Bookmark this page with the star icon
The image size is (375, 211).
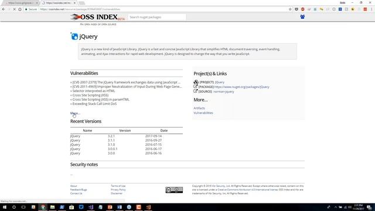(x=290, y=9)
